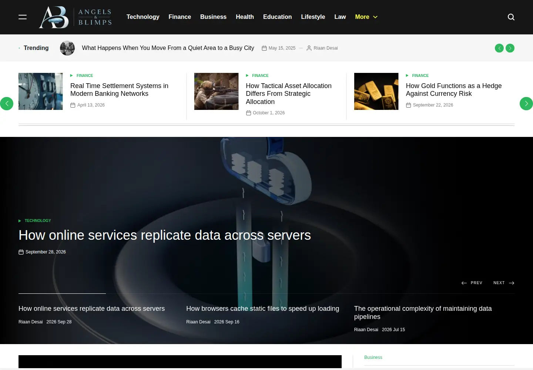The width and height of the screenshot is (533, 370).
Task: Click October 1, 2026 date text
Action: coord(269,113)
